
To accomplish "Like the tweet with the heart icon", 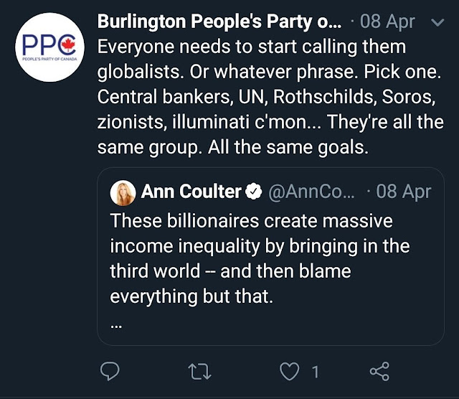I will (x=290, y=371).
